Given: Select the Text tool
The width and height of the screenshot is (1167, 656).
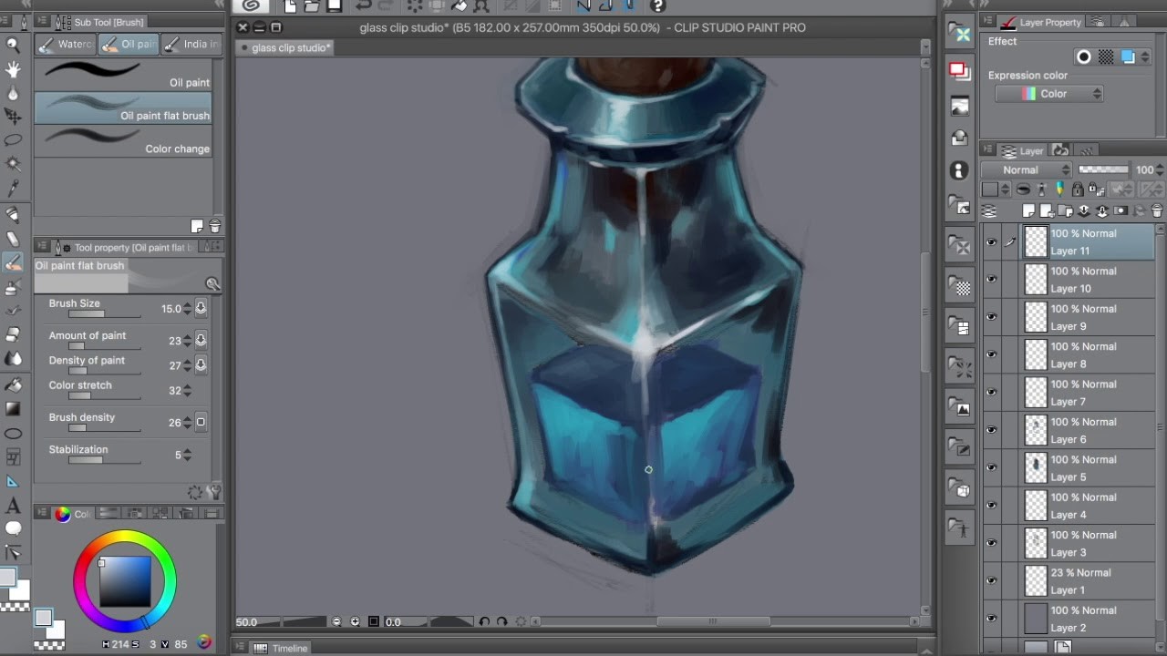Looking at the screenshot, I should coord(13,506).
